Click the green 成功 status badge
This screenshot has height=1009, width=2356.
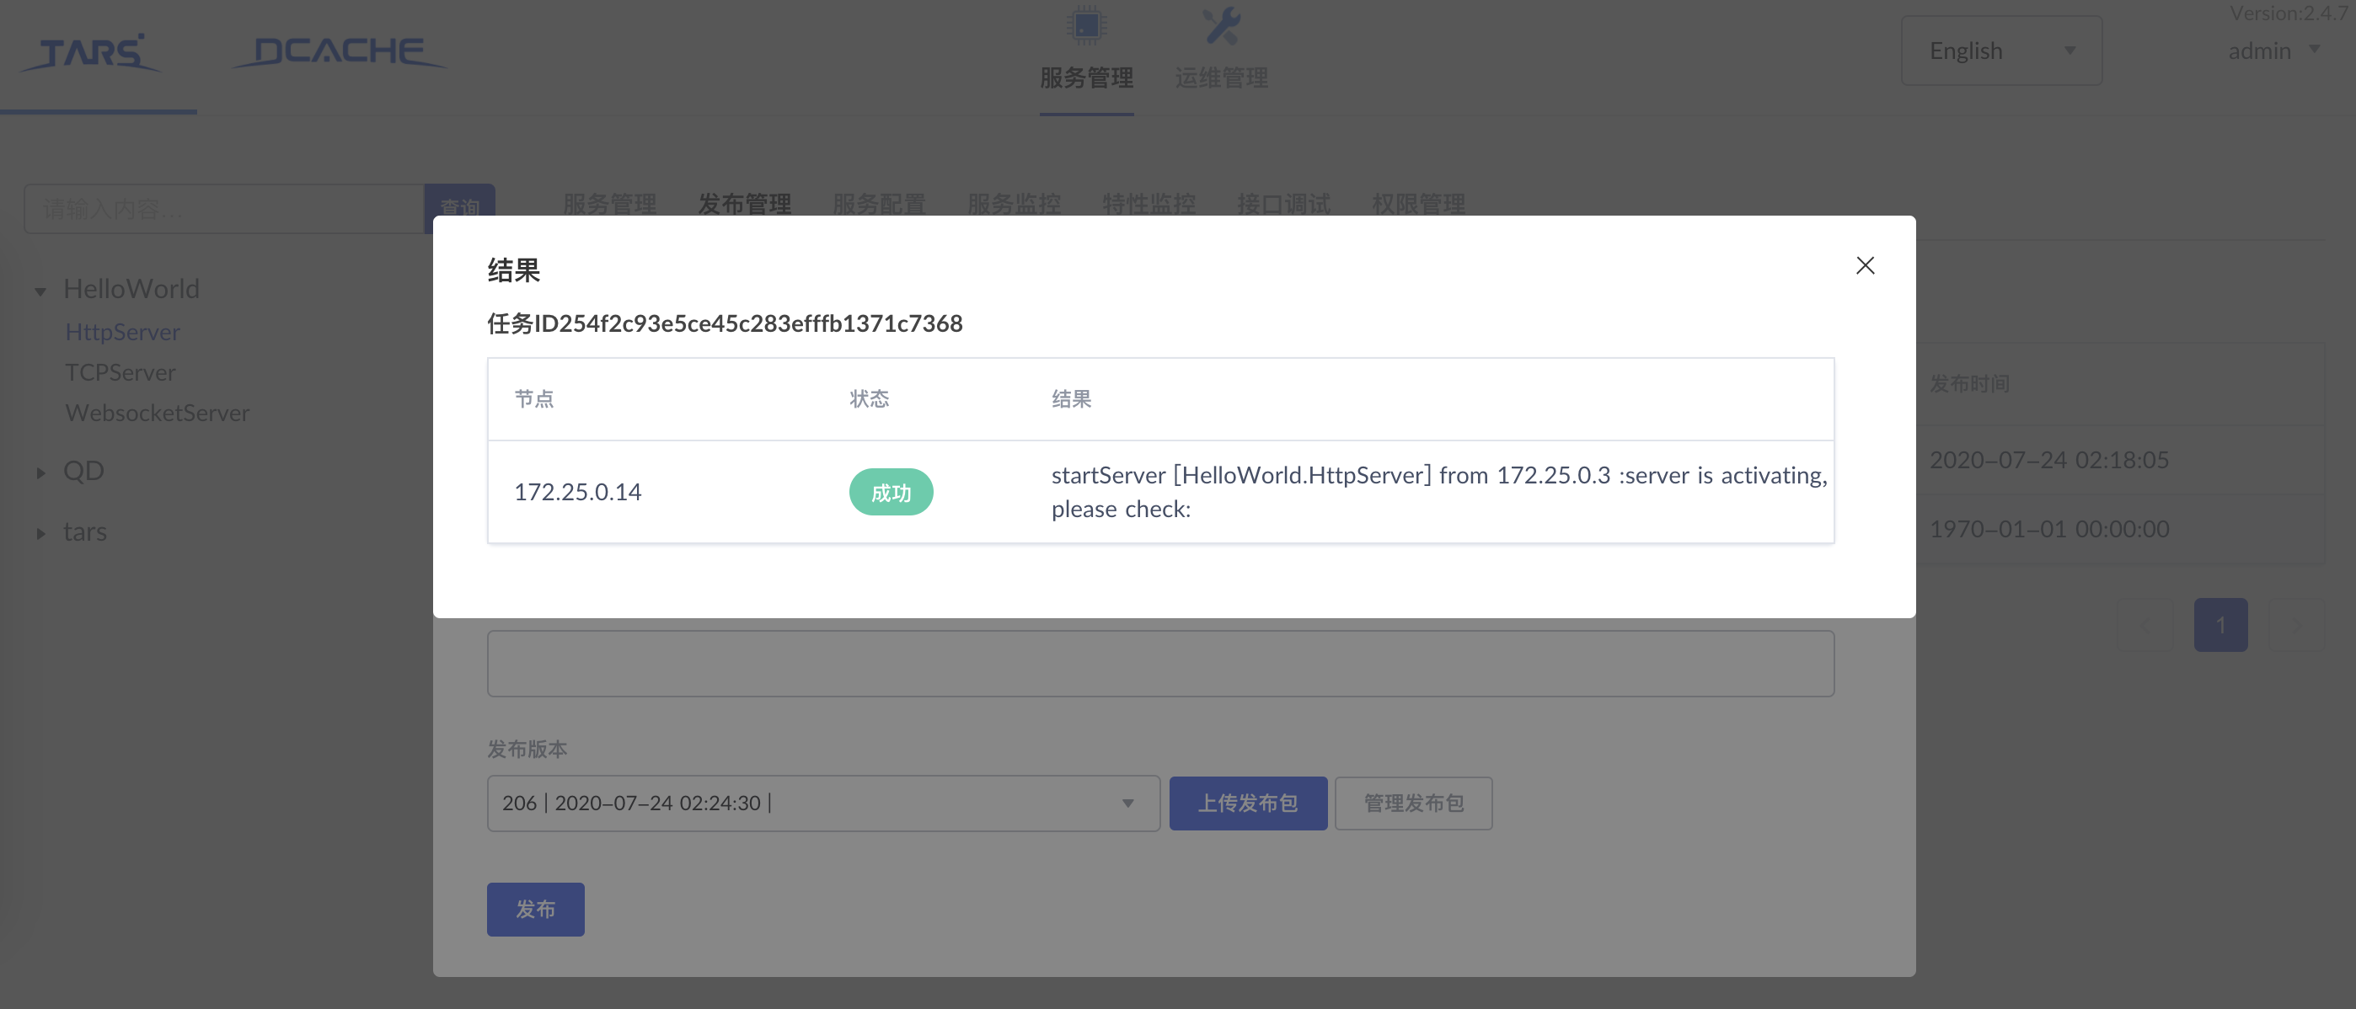(891, 492)
